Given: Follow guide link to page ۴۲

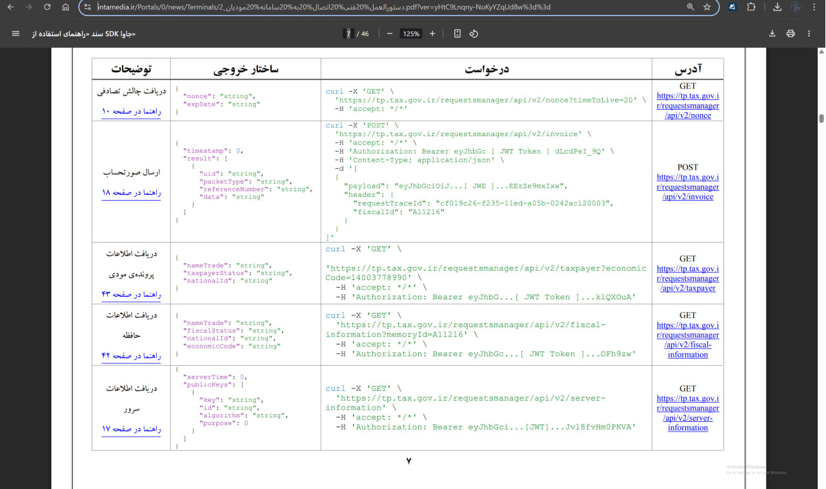Looking at the screenshot, I should coord(131,356).
